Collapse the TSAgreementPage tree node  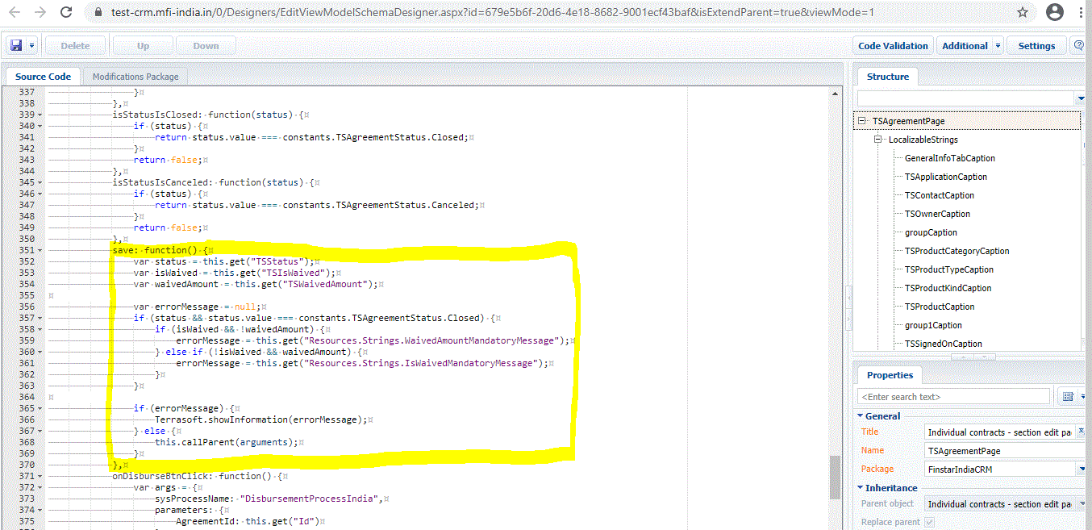pyautogui.click(x=862, y=121)
